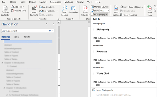Jump to first Table of Figures heading
This screenshot has width=157, height=97.
(x=11, y=56)
